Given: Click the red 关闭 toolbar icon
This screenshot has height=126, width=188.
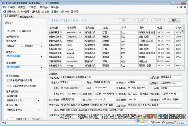Looking at the screenshot, I should [72, 12].
